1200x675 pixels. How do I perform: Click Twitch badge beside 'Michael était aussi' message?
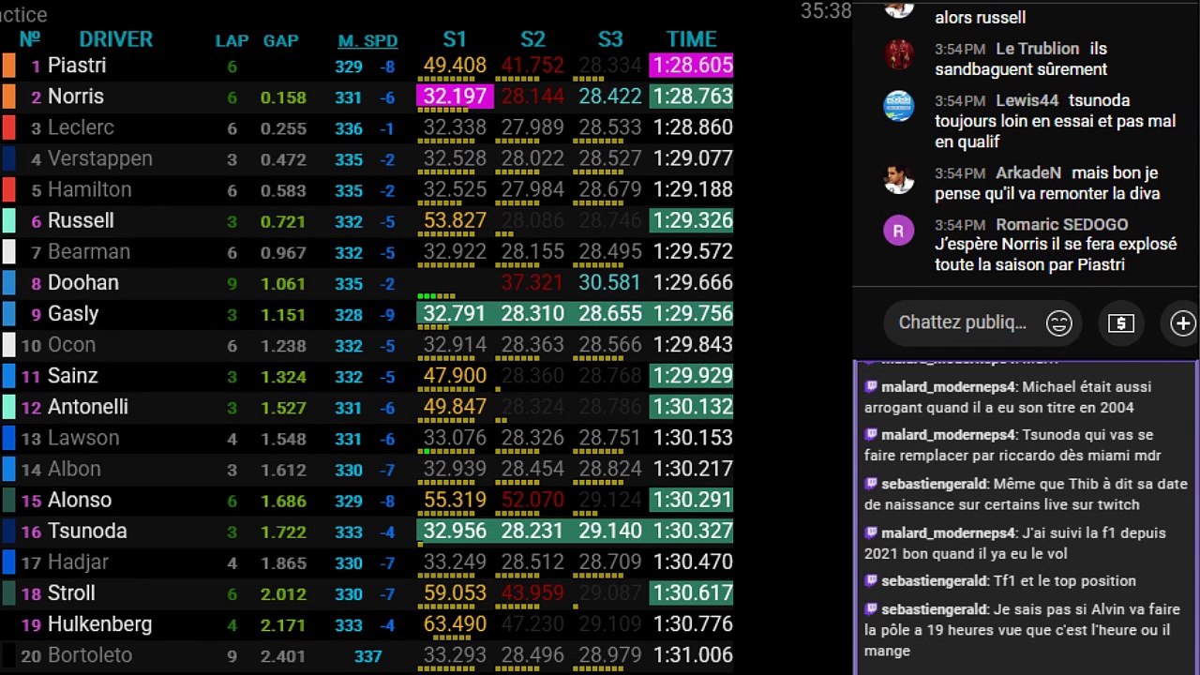[x=871, y=386]
